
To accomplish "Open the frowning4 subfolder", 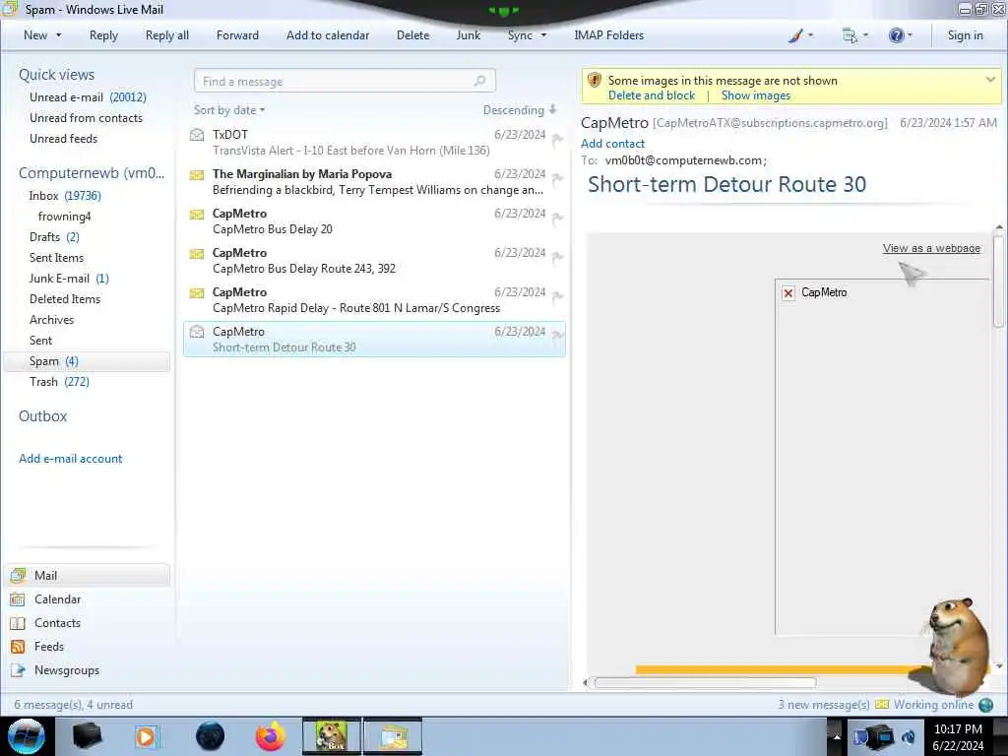I will tap(64, 216).
